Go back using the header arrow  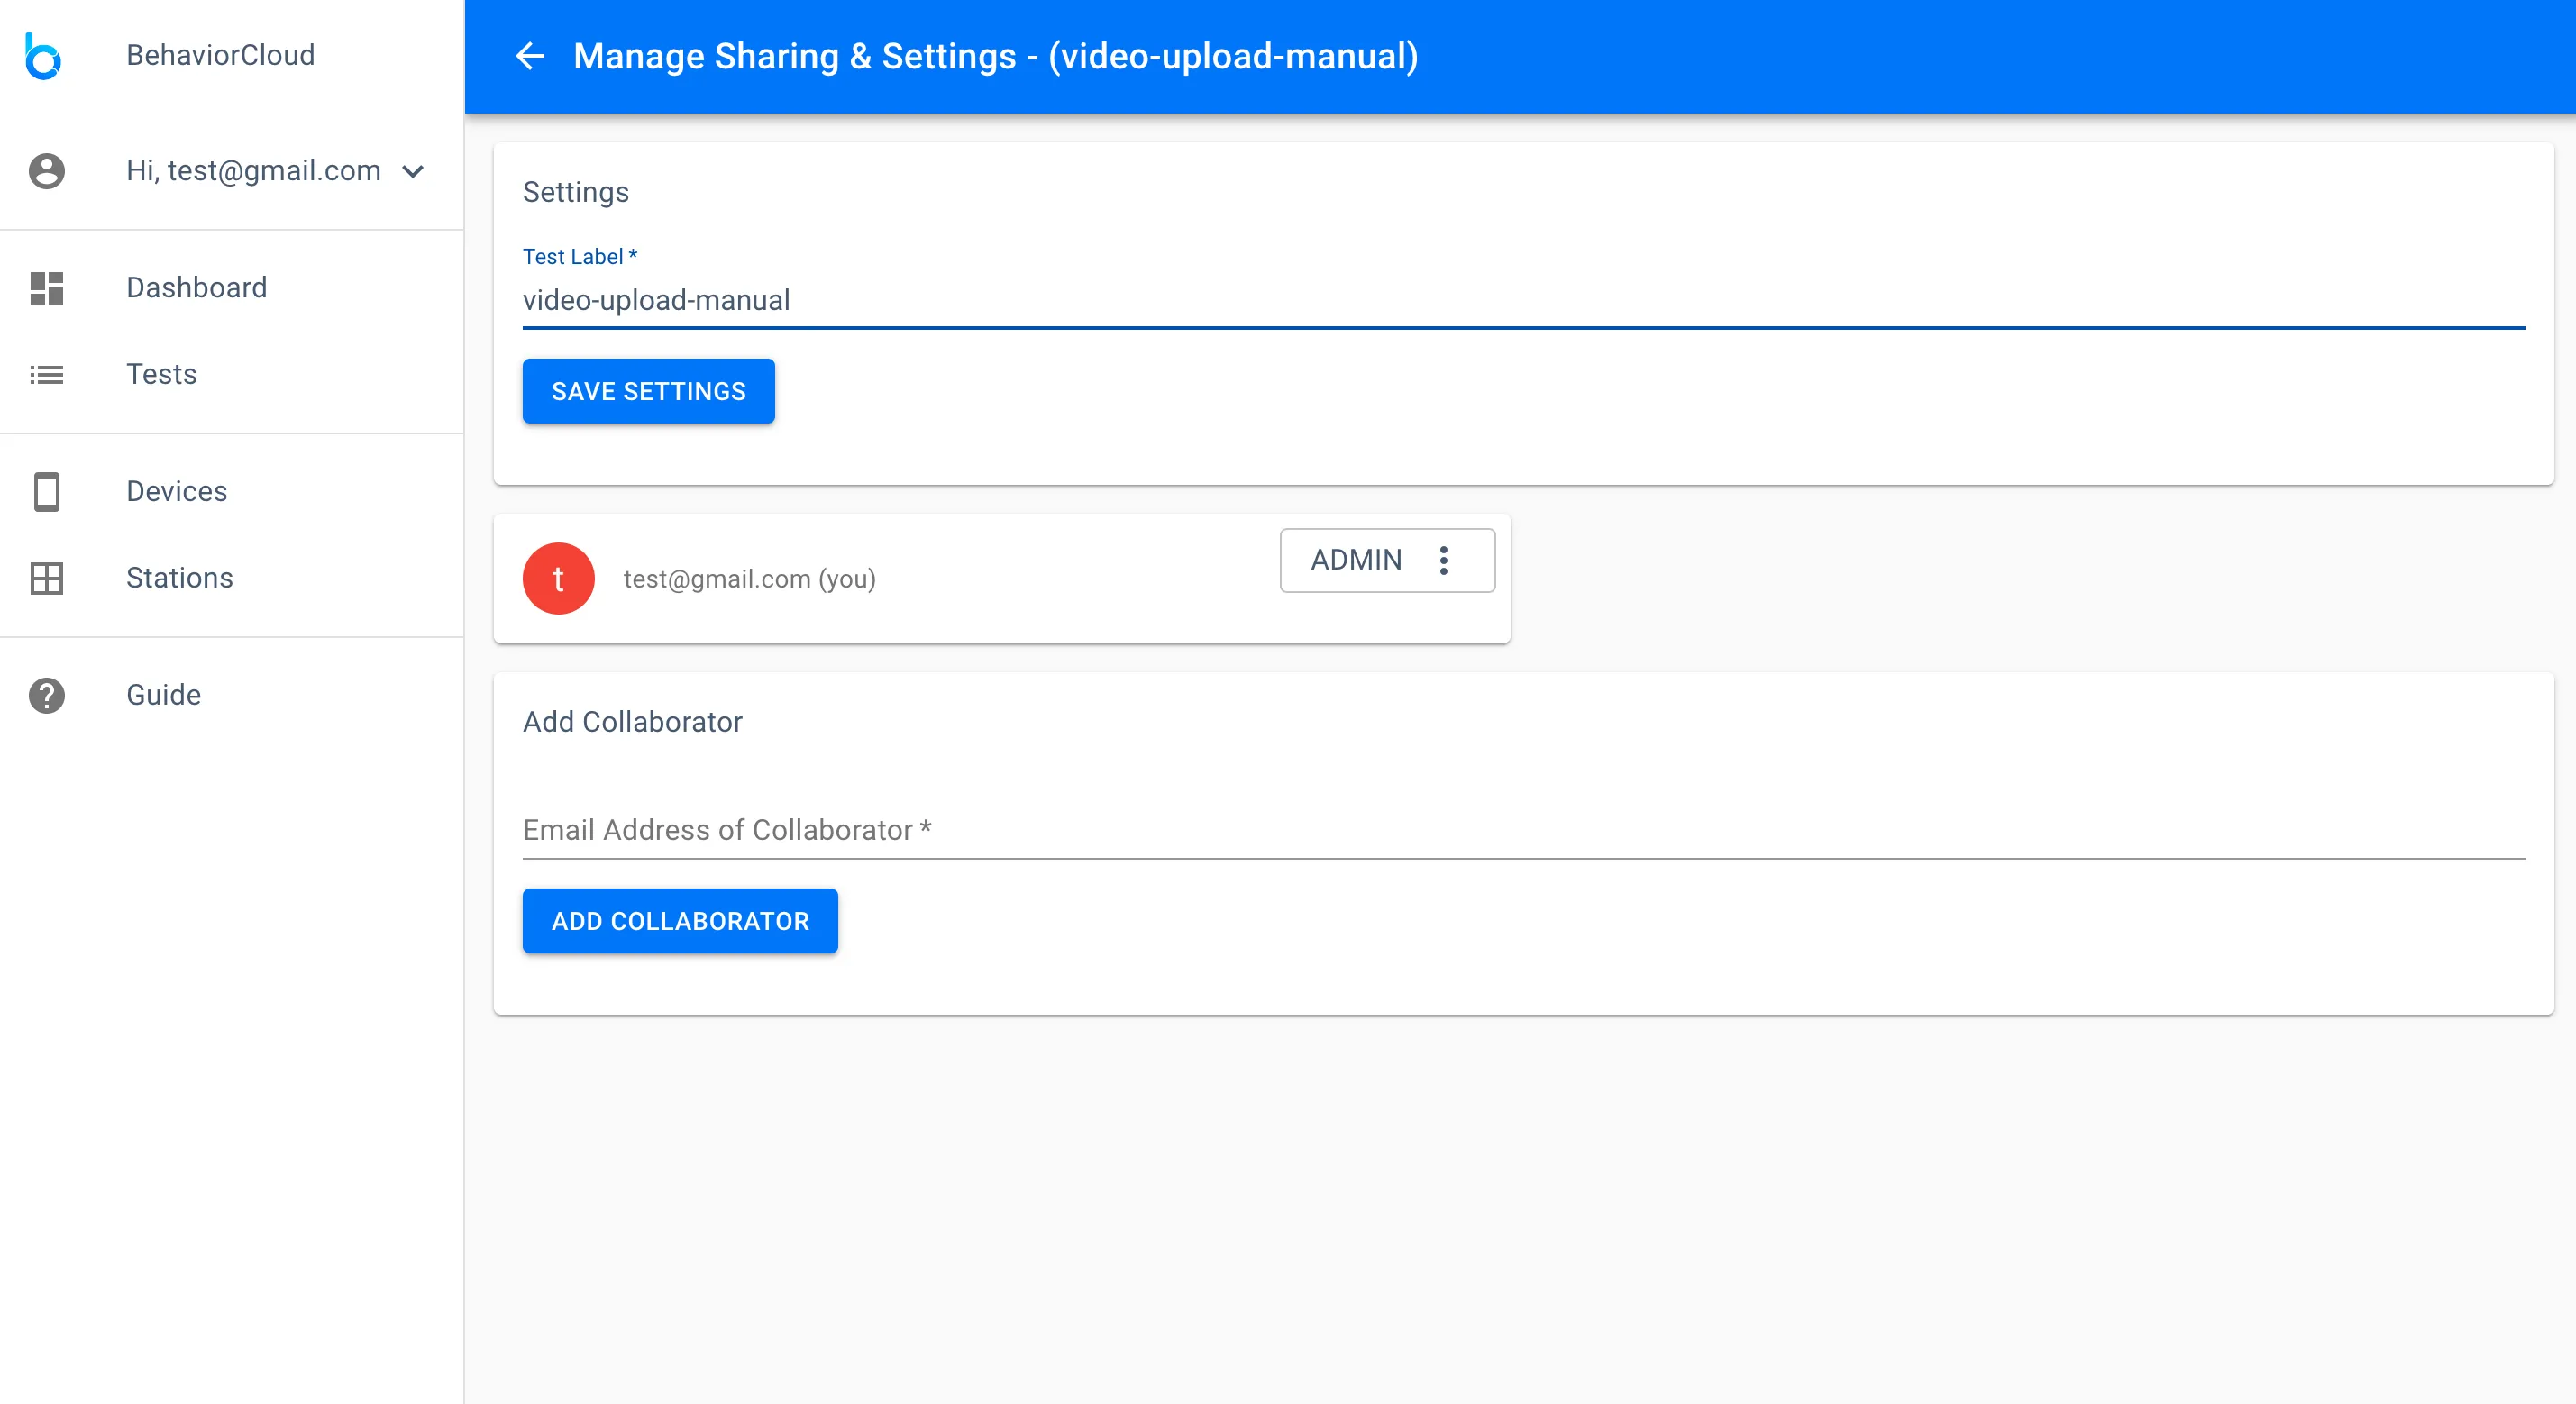coord(530,57)
